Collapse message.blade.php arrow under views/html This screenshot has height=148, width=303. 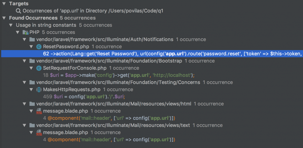click(31, 111)
